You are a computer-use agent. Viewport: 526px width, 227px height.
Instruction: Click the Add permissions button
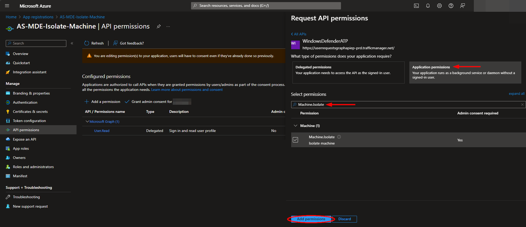(311, 219)
